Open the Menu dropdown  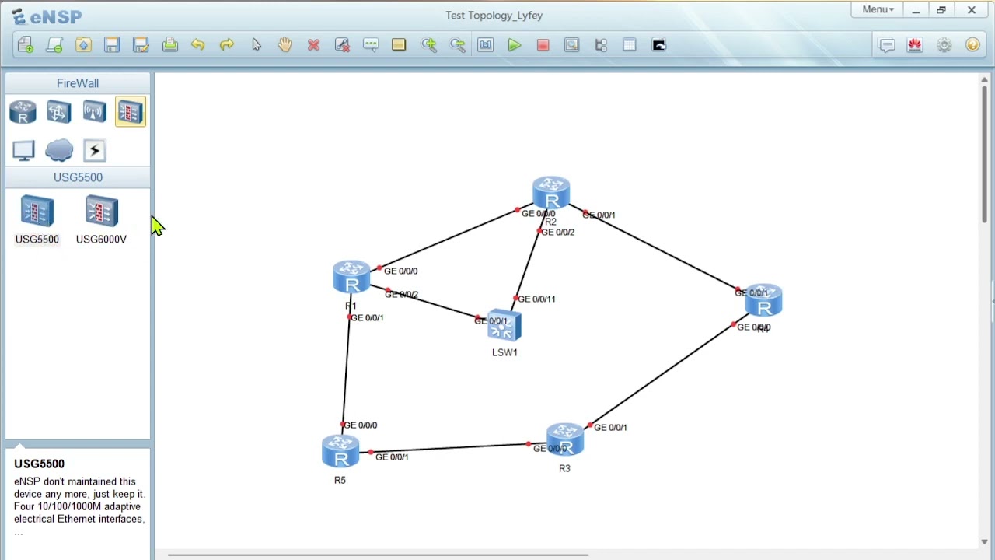878,10
